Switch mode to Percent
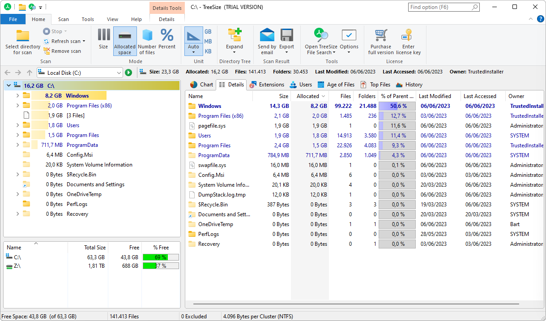546x321 pixels. pos(167,41)
